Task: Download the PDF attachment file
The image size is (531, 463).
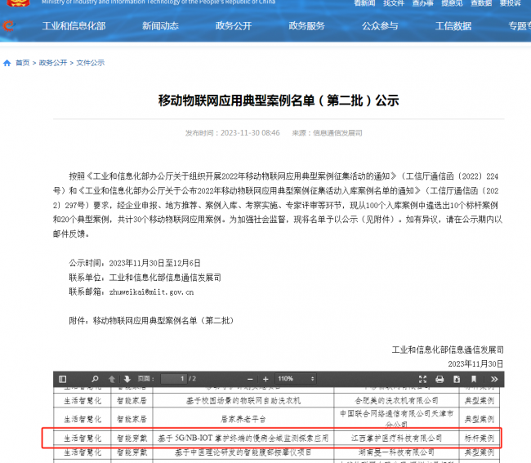Action: coord(457,379)
